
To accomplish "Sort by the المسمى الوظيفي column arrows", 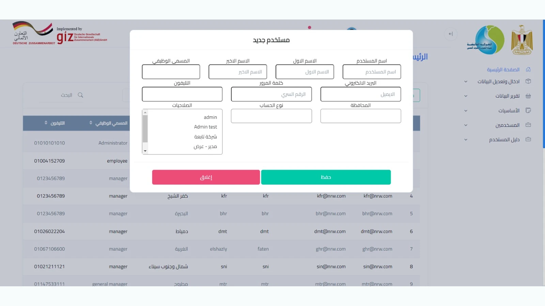I will 91,123.
